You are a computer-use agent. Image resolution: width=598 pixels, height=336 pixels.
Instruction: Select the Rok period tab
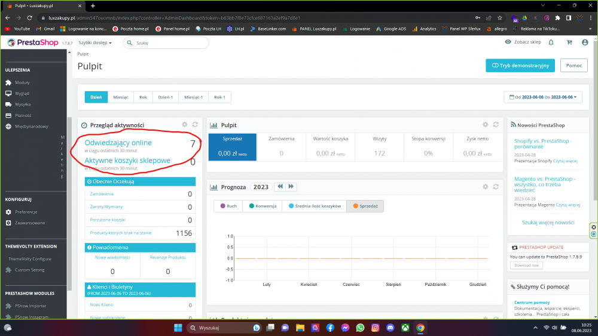[143, 97]
